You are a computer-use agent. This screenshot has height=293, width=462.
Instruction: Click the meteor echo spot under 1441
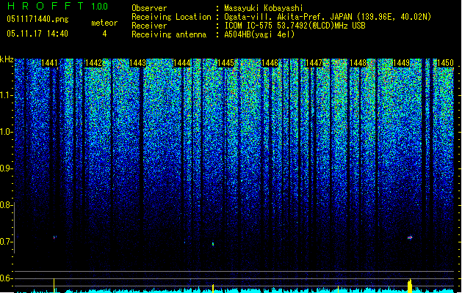click(54, 237)
